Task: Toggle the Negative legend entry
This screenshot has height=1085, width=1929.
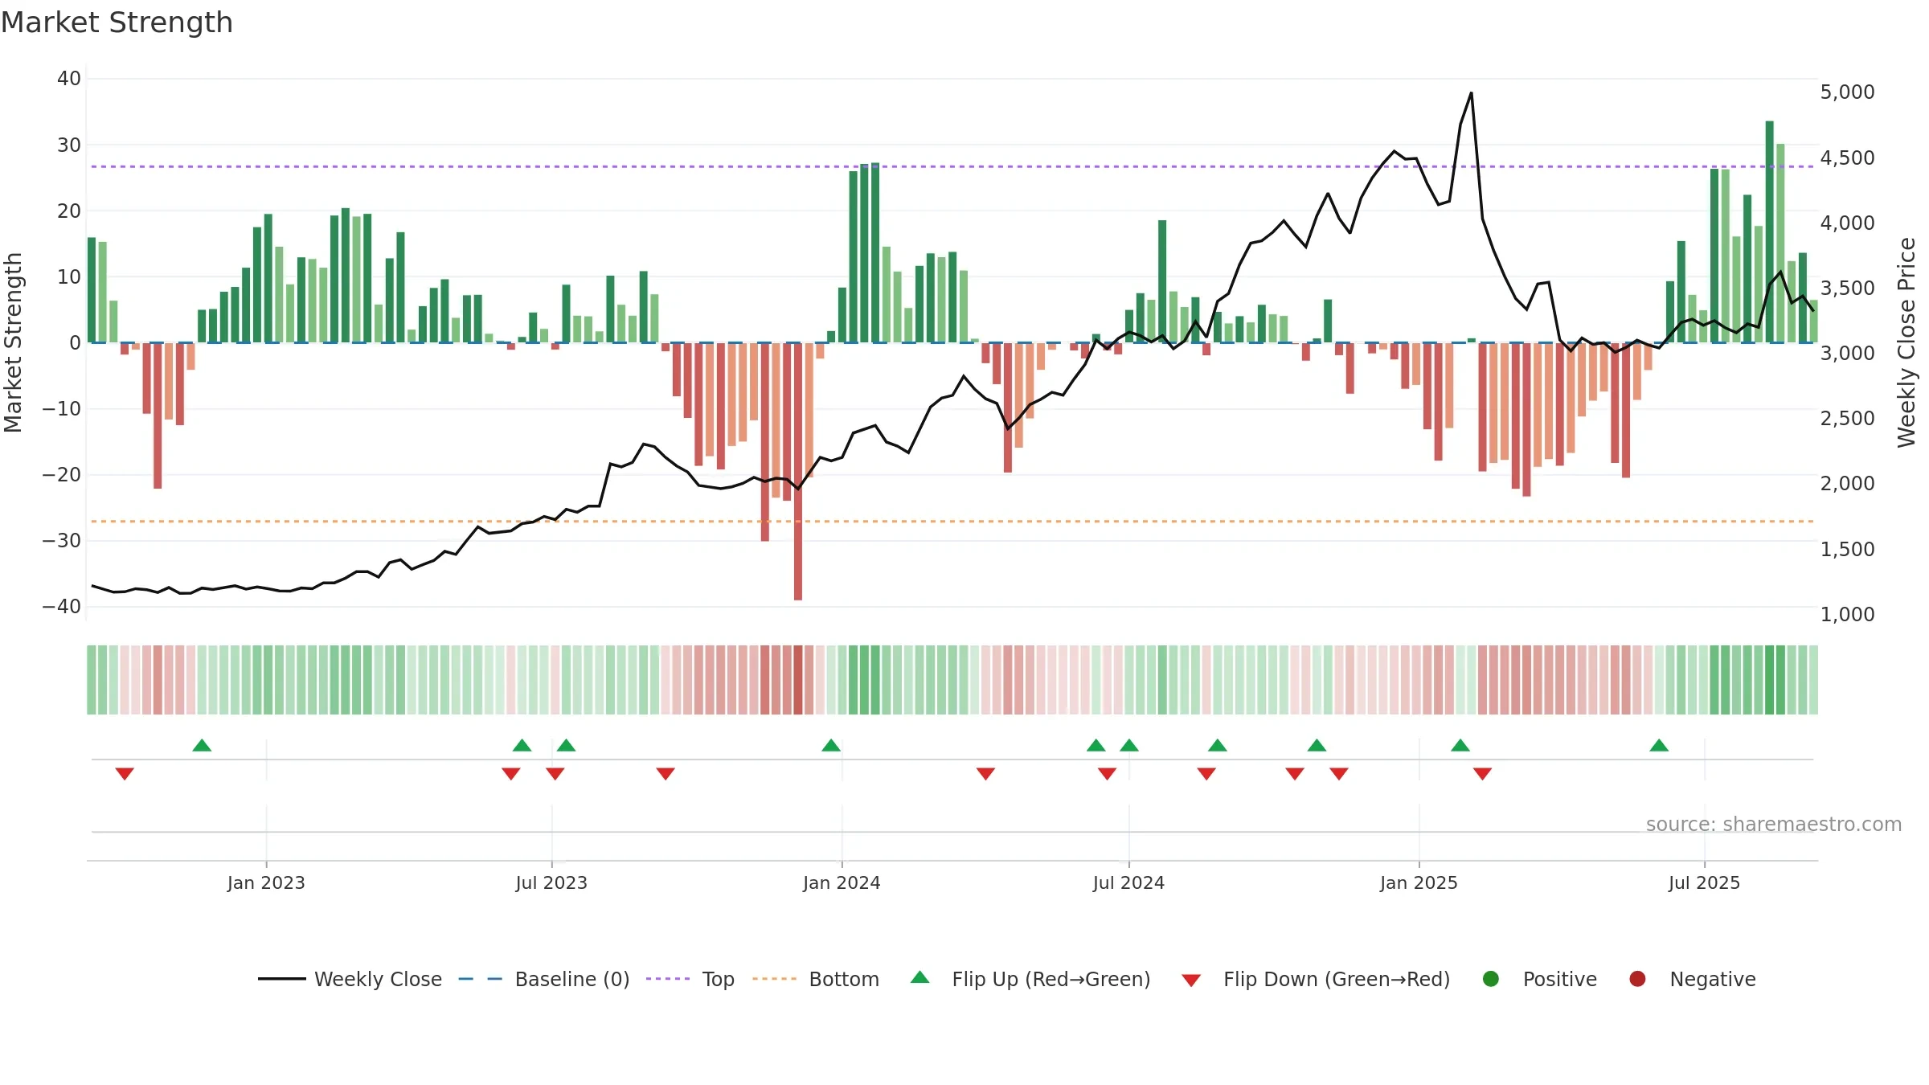Action: click(x=1692, y=979)
